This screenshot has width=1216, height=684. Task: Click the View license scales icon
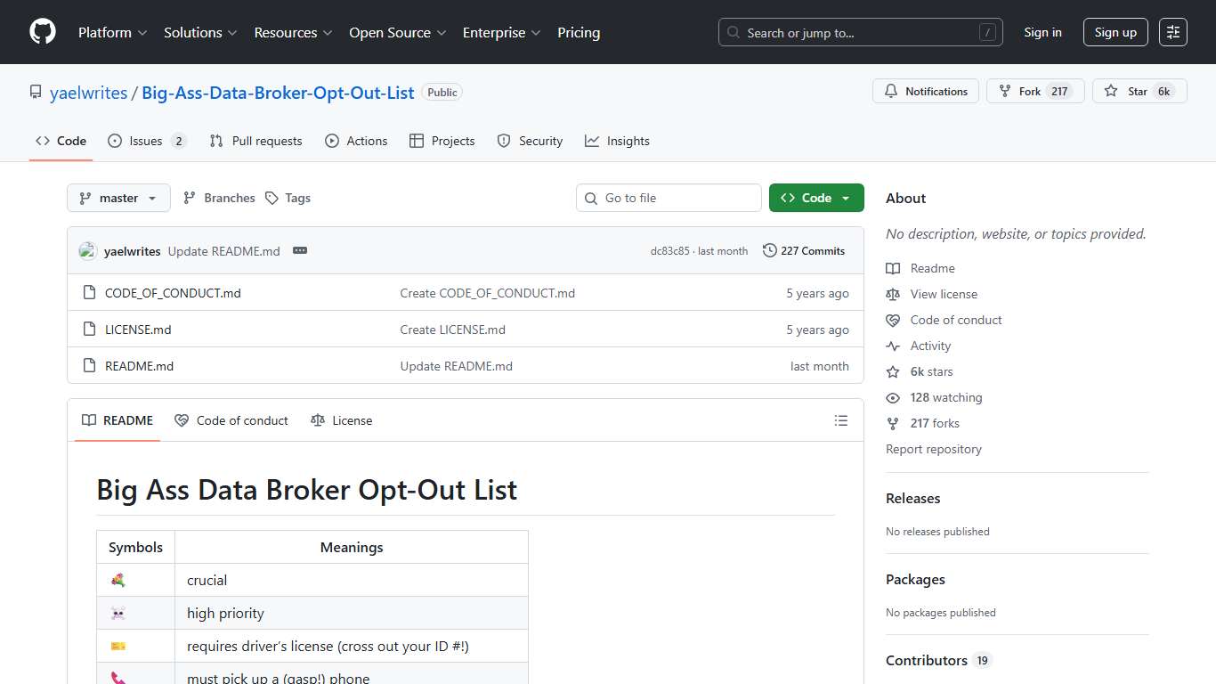(892, 294)
